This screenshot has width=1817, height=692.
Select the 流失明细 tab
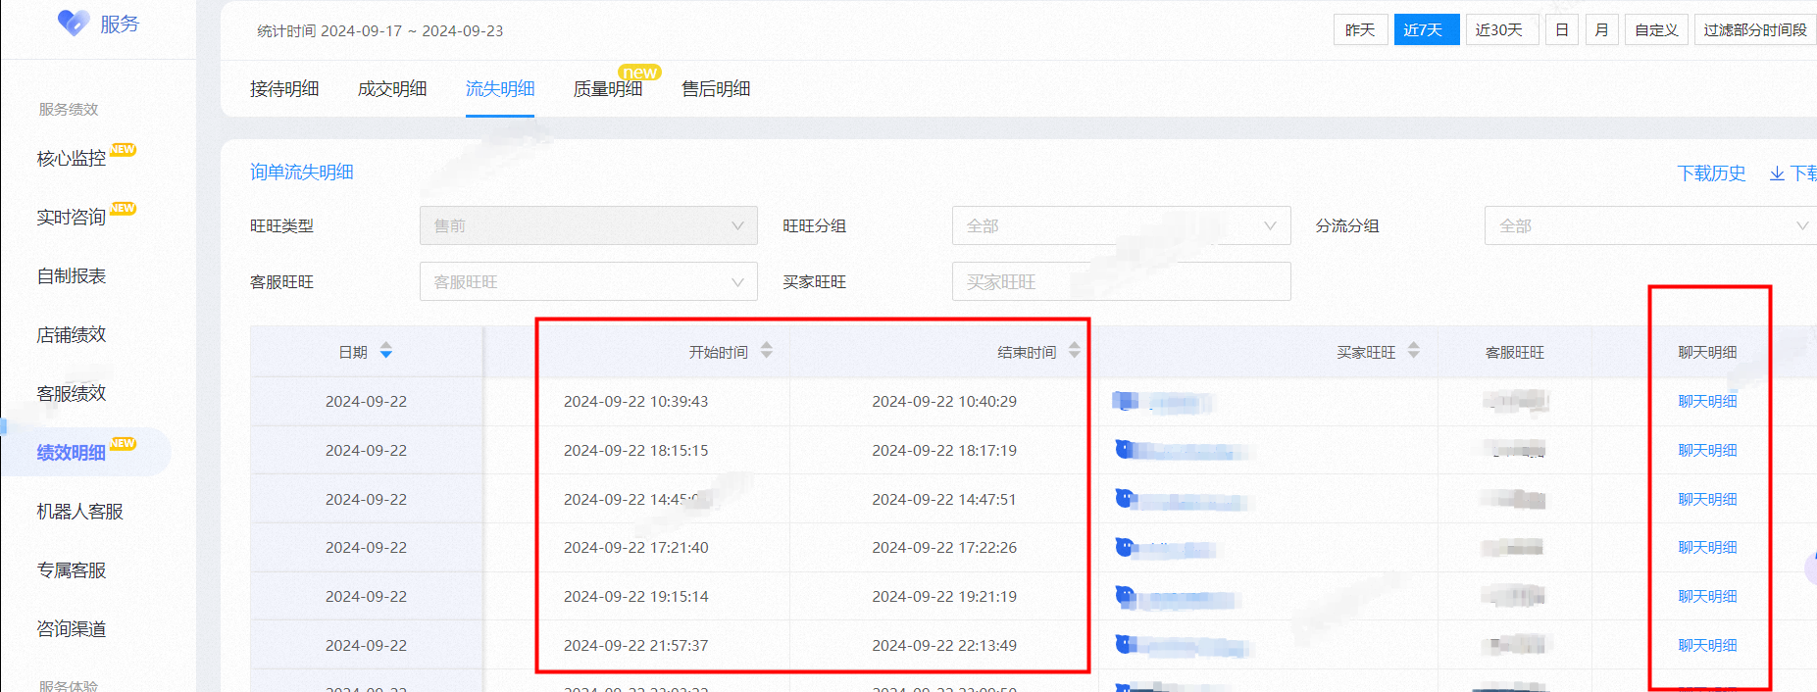500,89
